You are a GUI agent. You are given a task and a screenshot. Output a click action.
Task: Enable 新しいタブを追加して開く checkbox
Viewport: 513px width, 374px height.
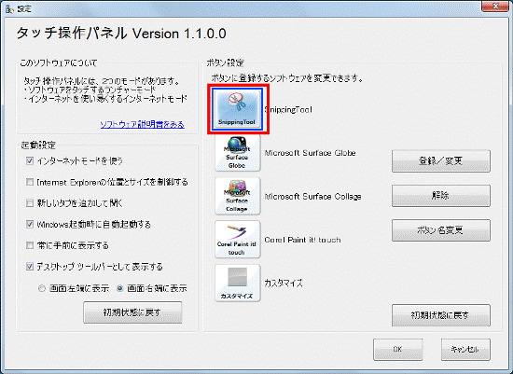tap(30, 203)
